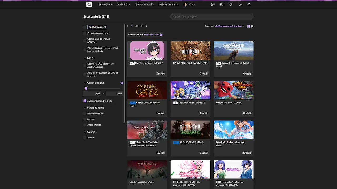
Task: Switch to list view layout
Action: tap(252, 26)
